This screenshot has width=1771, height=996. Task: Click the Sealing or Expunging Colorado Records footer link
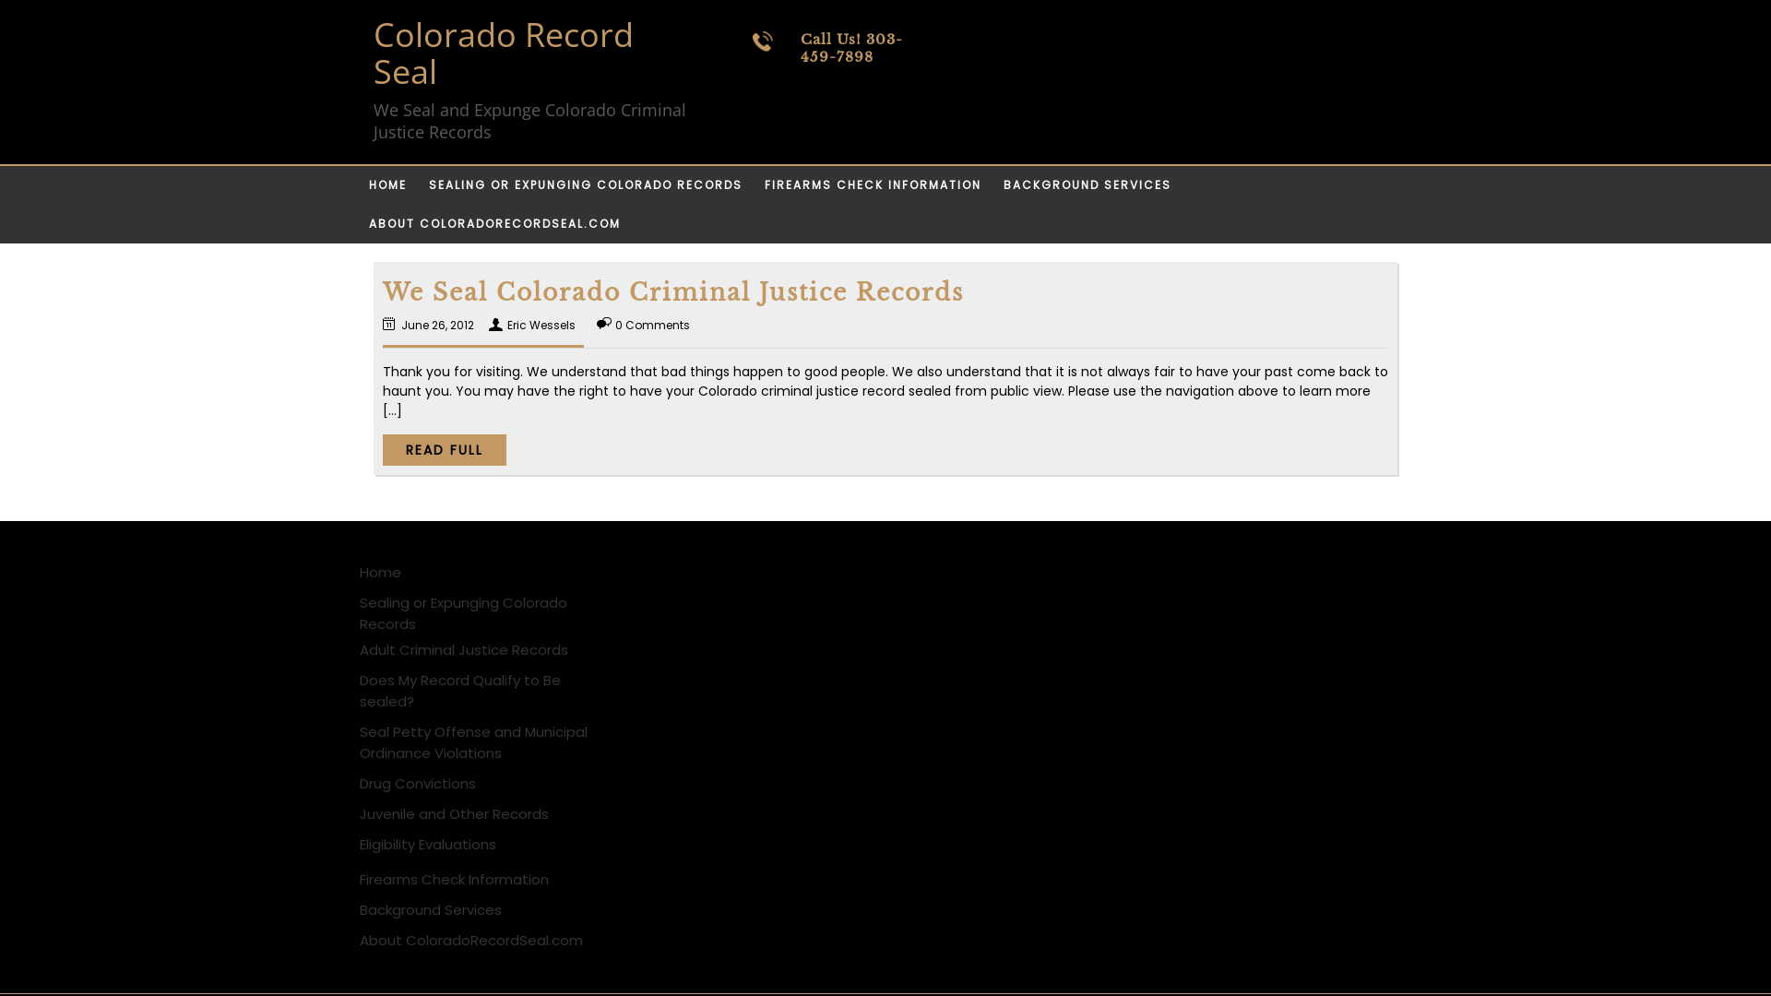coord(462,613)
